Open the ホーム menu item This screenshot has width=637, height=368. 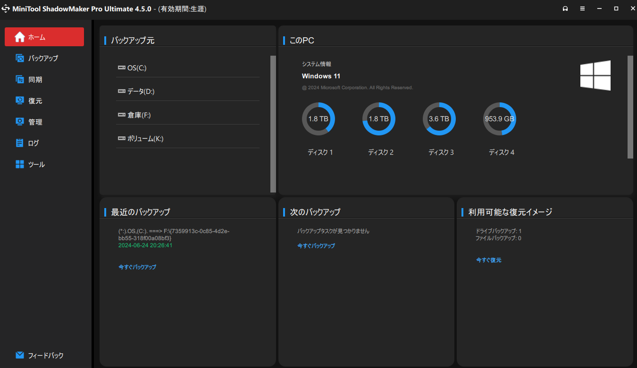[x=44, y=37]
